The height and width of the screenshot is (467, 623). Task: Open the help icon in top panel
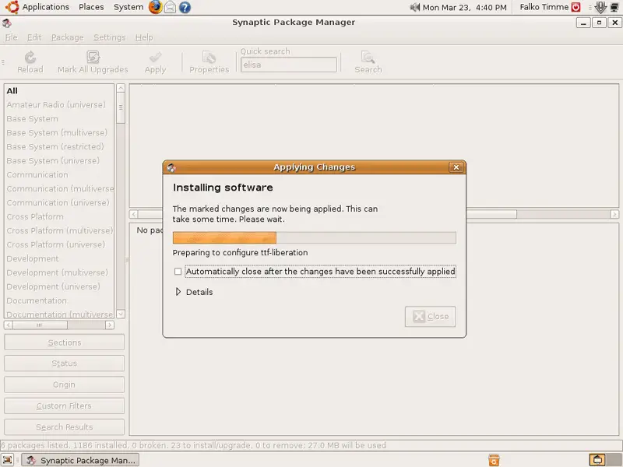pyautogui.click(x=185, y=7)
